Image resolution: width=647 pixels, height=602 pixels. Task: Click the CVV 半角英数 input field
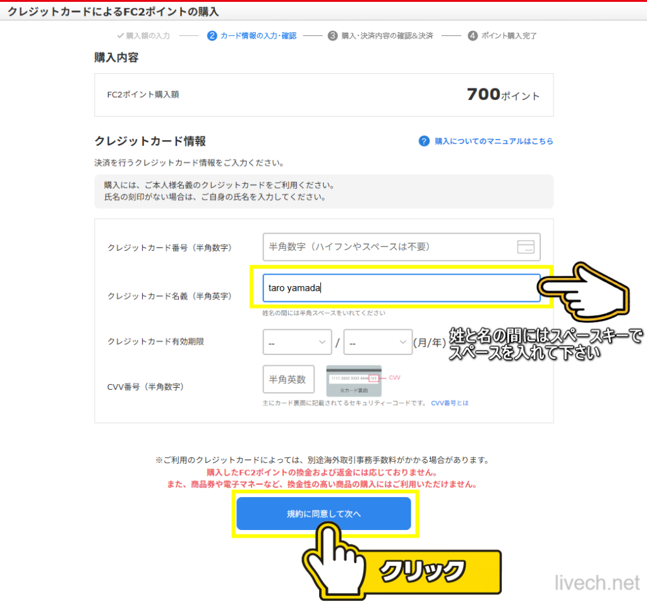(x=288, y=379)
